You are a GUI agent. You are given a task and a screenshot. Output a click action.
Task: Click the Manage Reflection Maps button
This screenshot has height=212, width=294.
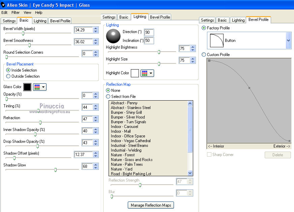pos(151,205)
